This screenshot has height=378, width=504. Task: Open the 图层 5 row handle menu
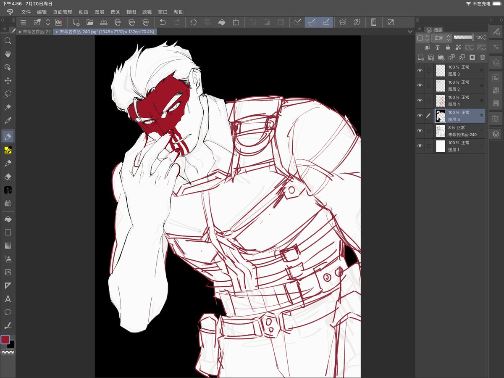click(481, 116)
